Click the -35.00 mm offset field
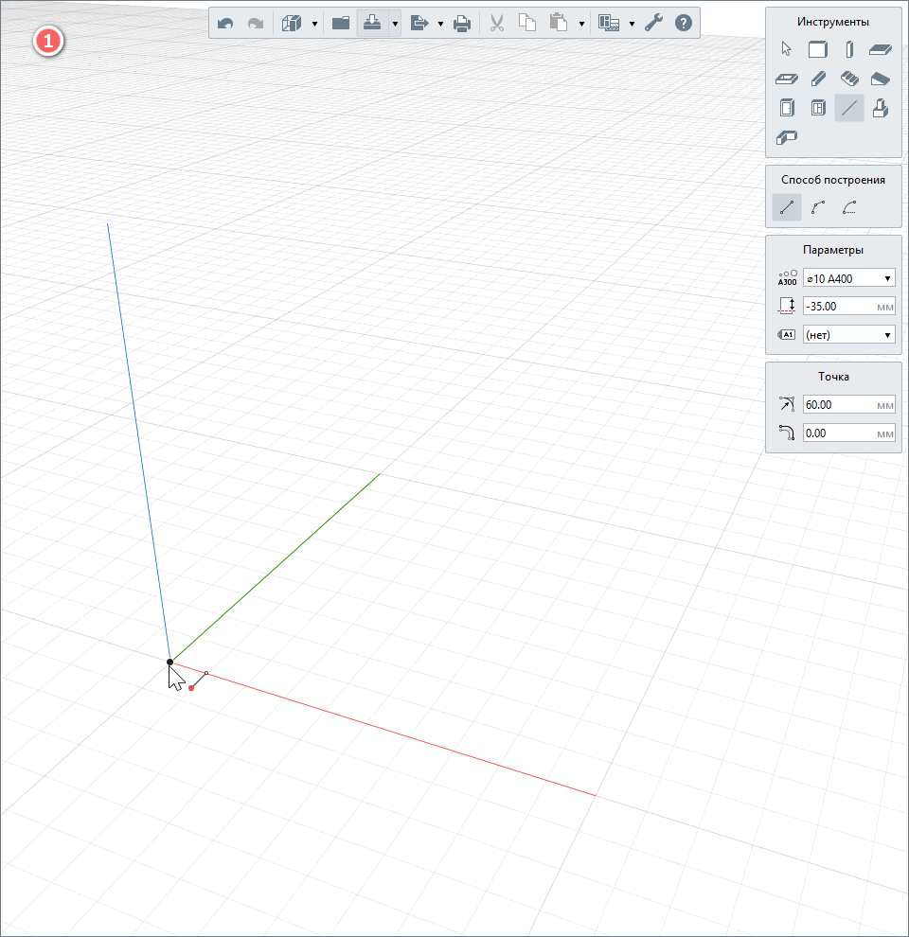The width and height of the screenshot is (909, 937). pos(849,307)
